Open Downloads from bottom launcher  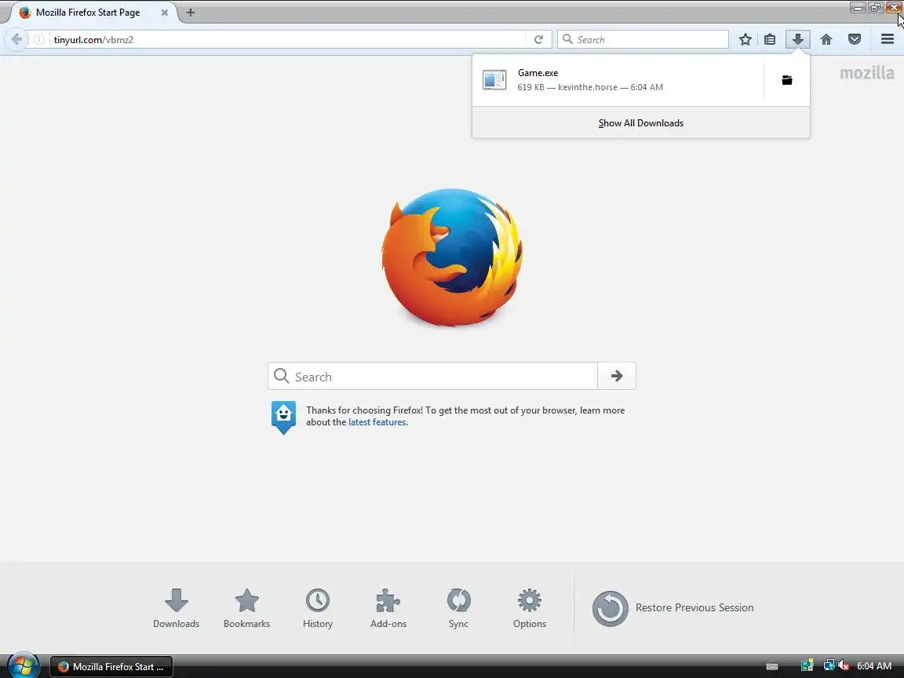[x=176, y=608]
